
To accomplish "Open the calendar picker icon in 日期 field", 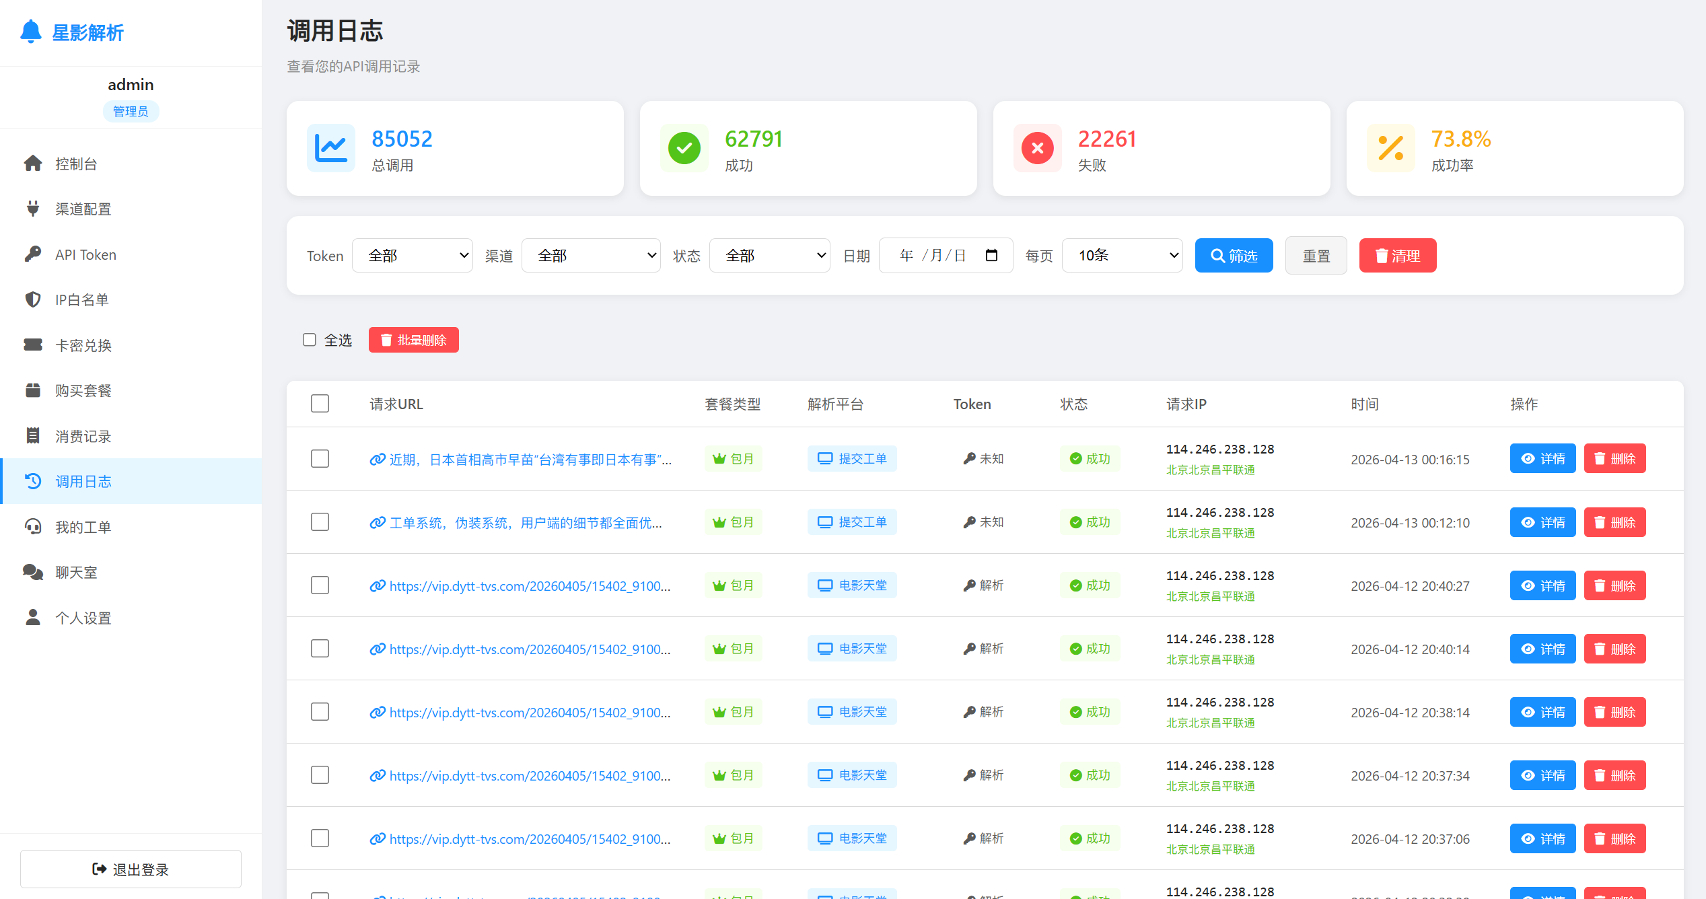I will coord(991,255).
